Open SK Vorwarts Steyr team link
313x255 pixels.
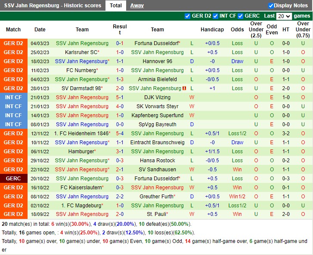(157, 106)
